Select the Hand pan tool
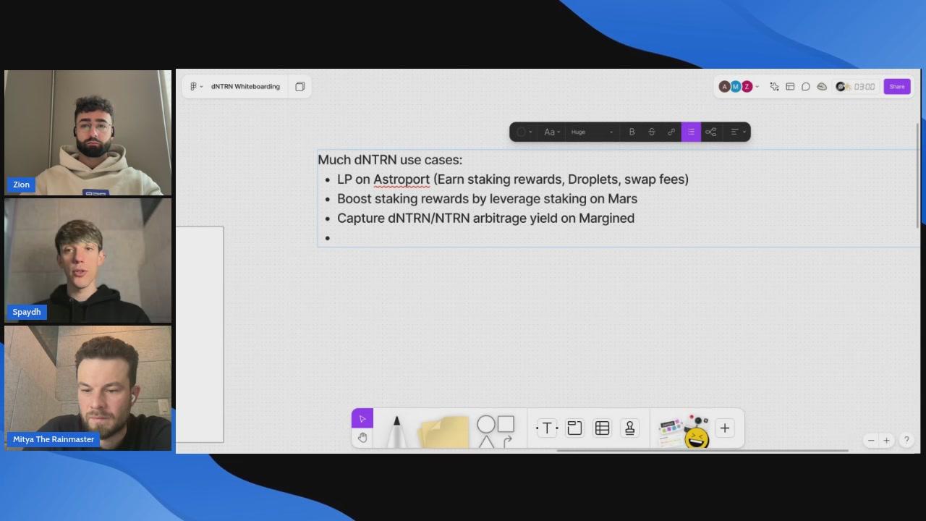 [x=362, y=438]
